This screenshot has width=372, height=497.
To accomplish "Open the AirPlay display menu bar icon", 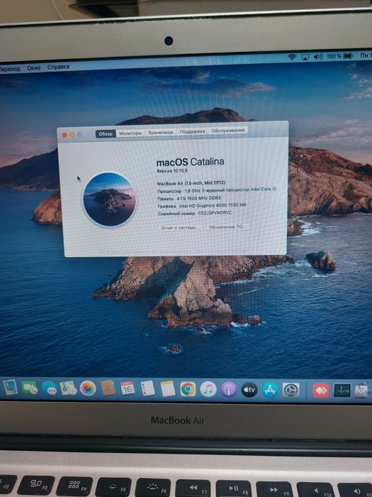I will click(x=305, y=57).
